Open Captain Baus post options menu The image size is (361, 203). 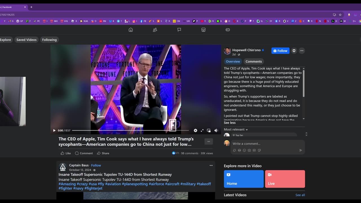click(x=211, y=166)
